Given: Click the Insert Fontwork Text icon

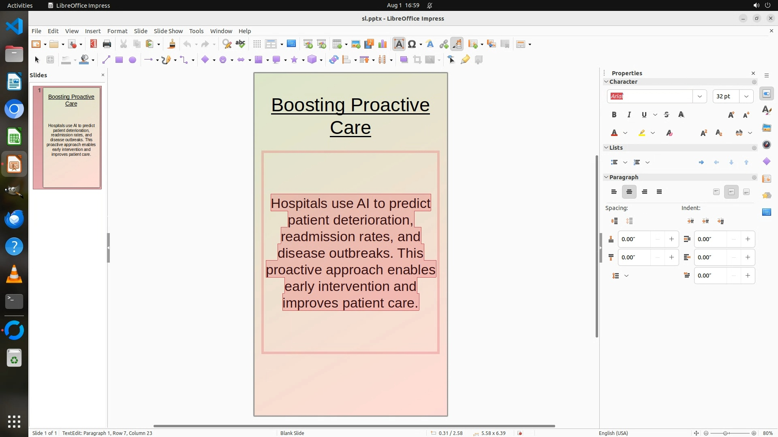Looking at the screenshot, I should pyautogui.click(x=430, y=44).
